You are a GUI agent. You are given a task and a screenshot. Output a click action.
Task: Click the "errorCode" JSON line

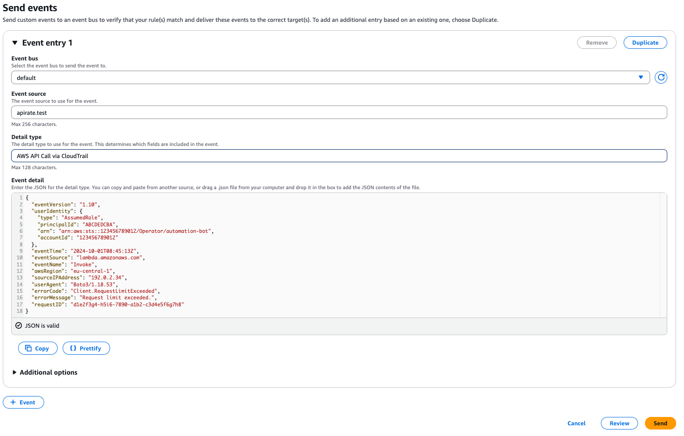tap(96, 291)
